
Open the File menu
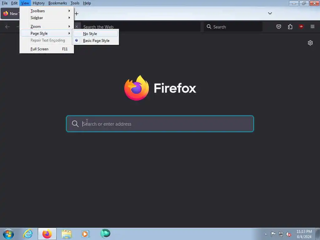5,3
